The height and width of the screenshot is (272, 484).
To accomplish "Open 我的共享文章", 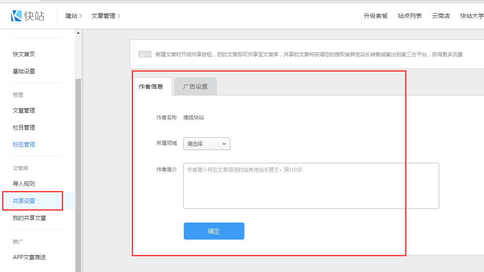I will [x=29, y=218].
